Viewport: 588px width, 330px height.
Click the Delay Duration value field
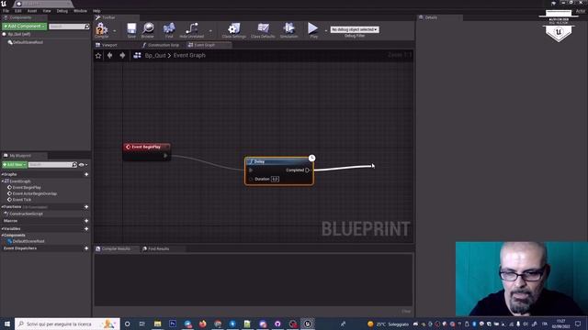coord(275,180)
